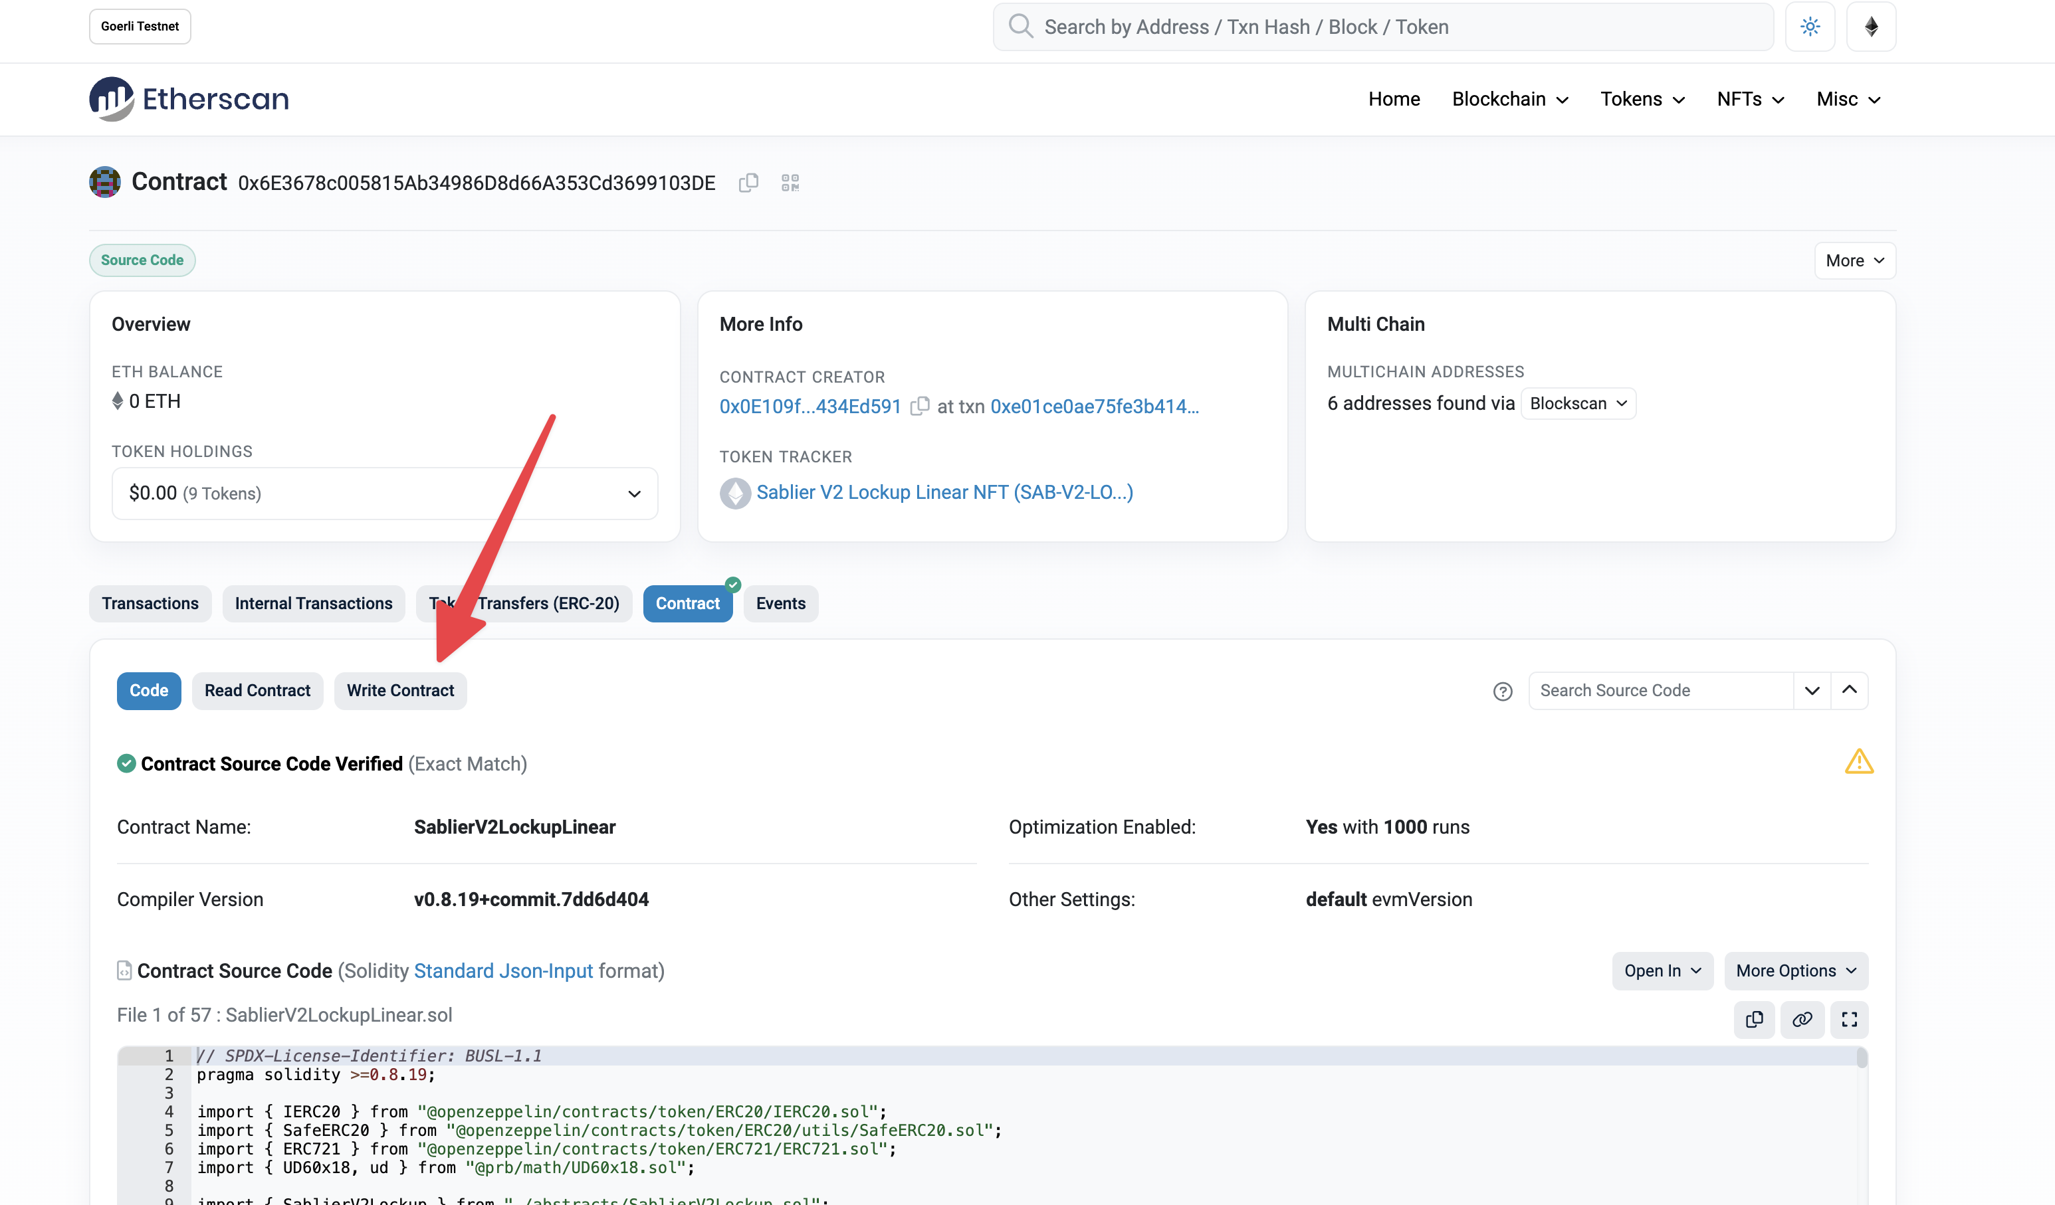Copy the contract address to clipboard
2055x1205 pixels.
[x=748, y=183]
